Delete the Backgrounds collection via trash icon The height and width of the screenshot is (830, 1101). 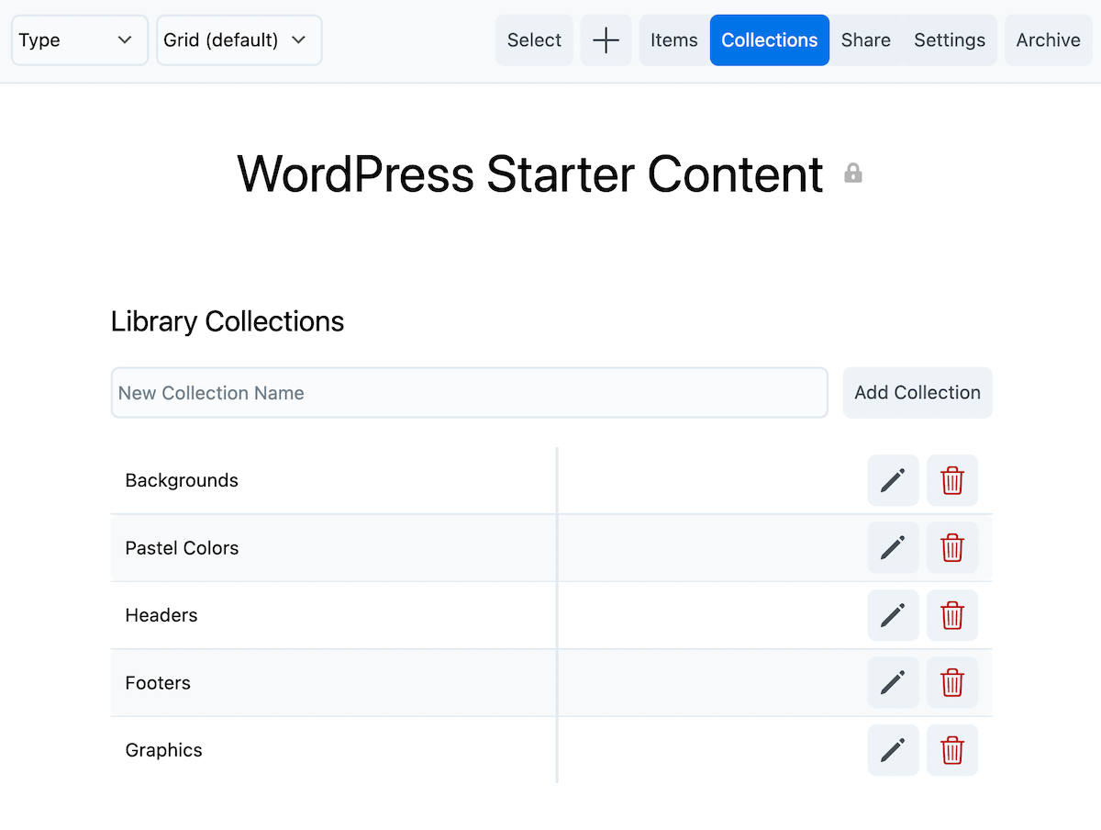click(x=952, y=480)
